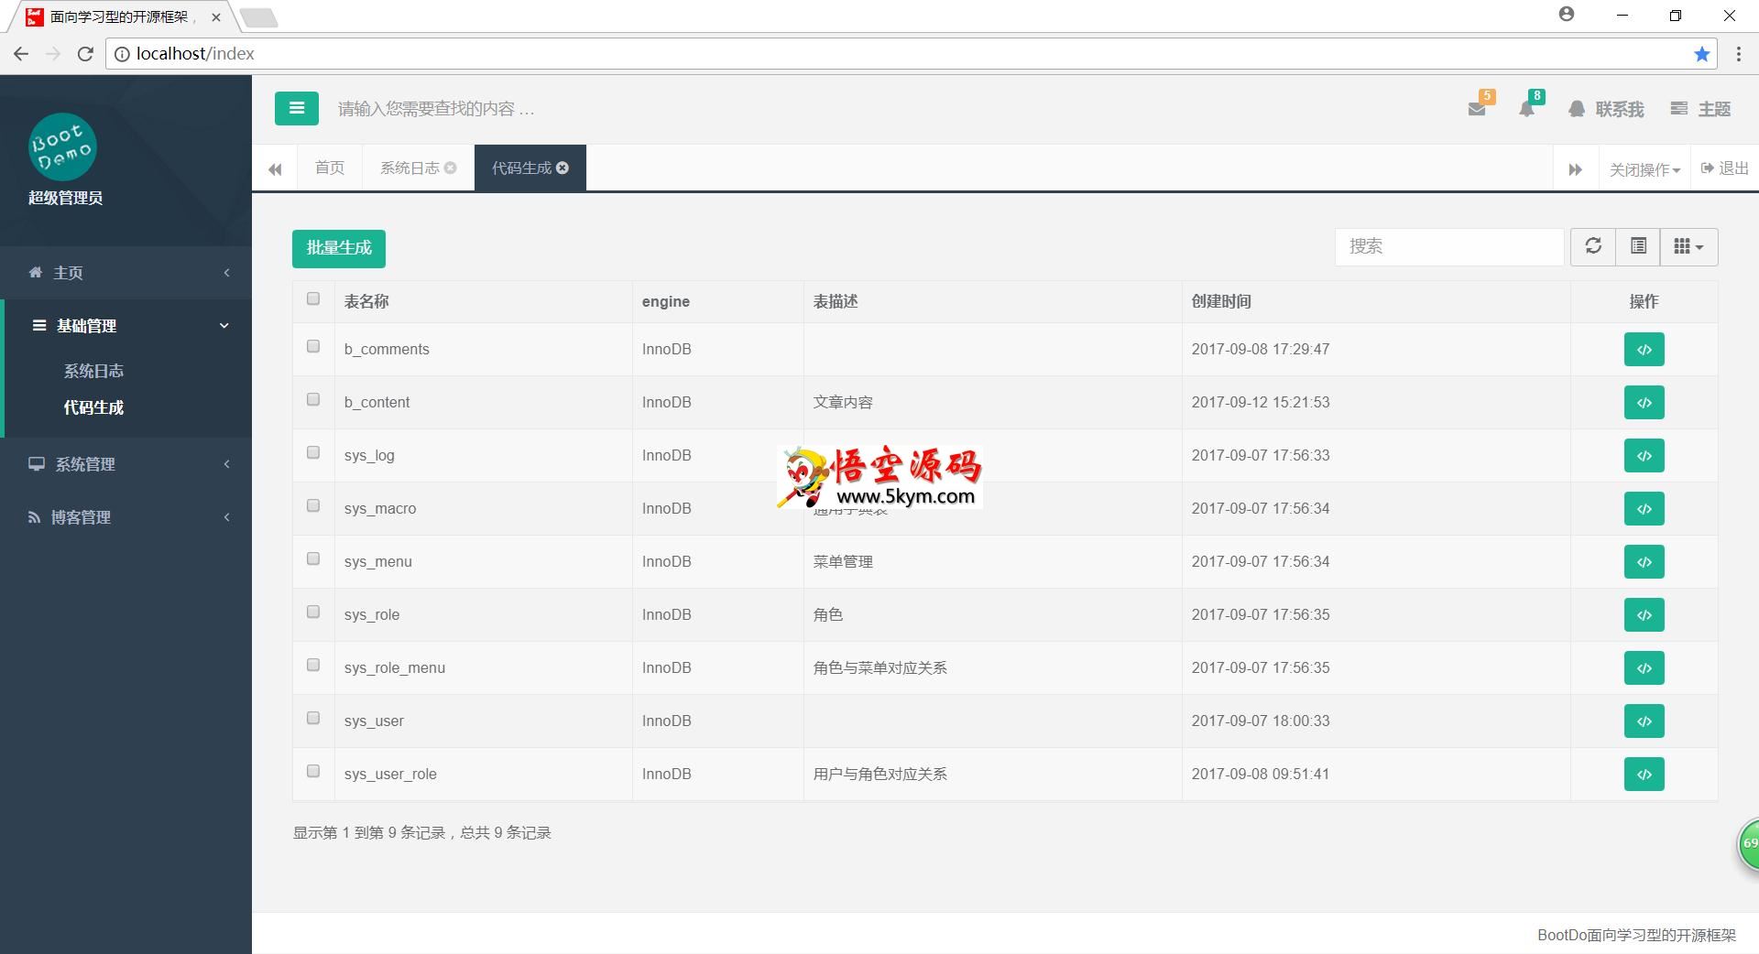The height and width of the screenshot is (954, 1759).
Task: Expand the 系统管理 sidebar menu
Action: tap(126, 464)
